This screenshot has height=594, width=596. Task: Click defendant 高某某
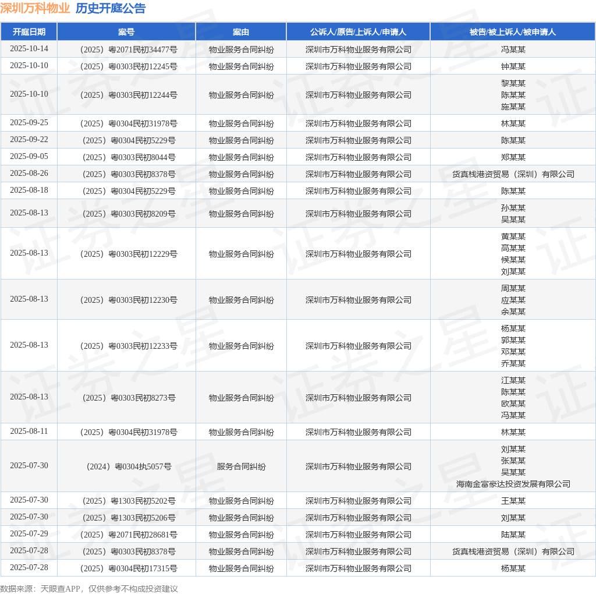point(513,248)
